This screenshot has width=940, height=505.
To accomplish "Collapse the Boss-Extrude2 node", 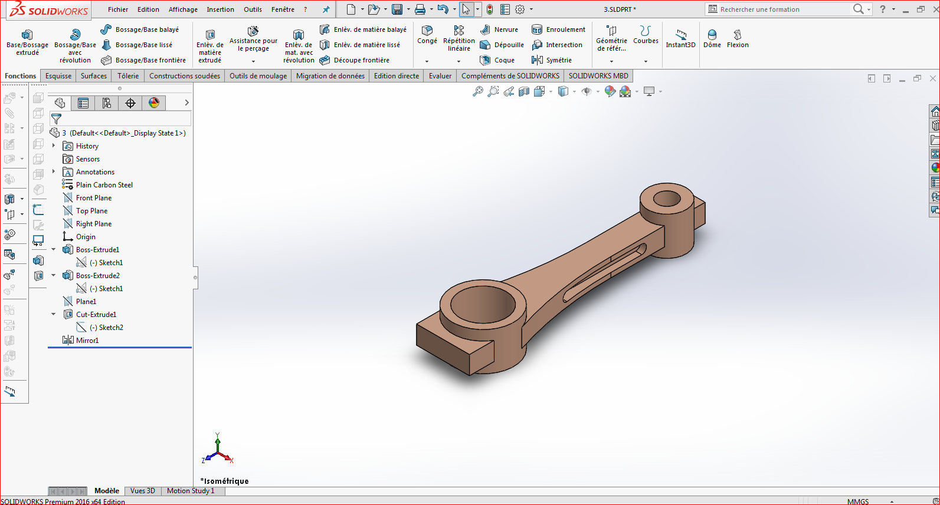I will coord(54,275).
